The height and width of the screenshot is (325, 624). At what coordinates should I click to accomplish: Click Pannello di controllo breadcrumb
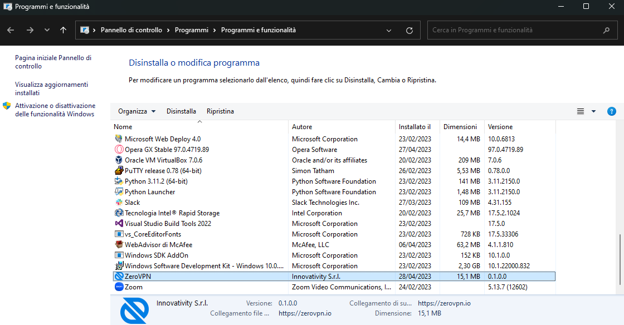(x=131, y=30)
